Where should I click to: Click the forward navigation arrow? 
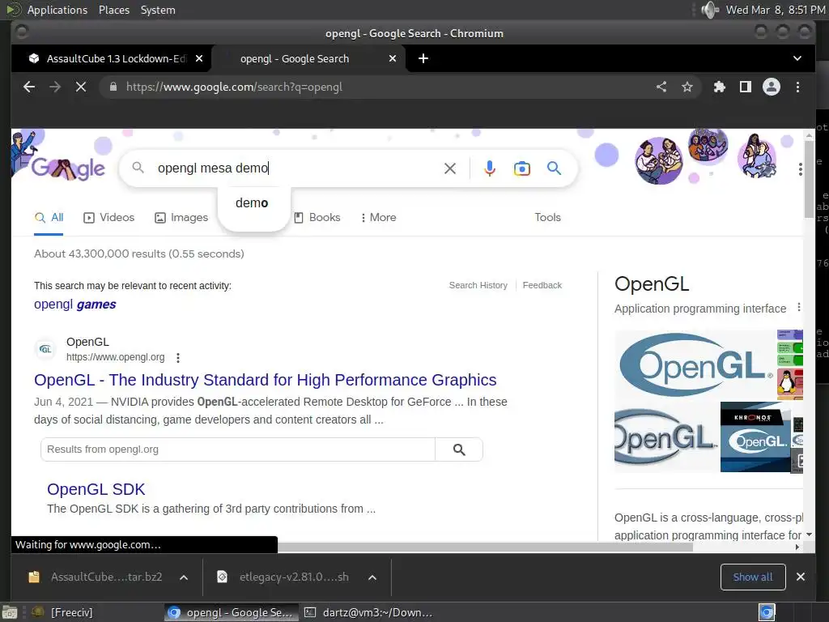(x=55, y=87)
